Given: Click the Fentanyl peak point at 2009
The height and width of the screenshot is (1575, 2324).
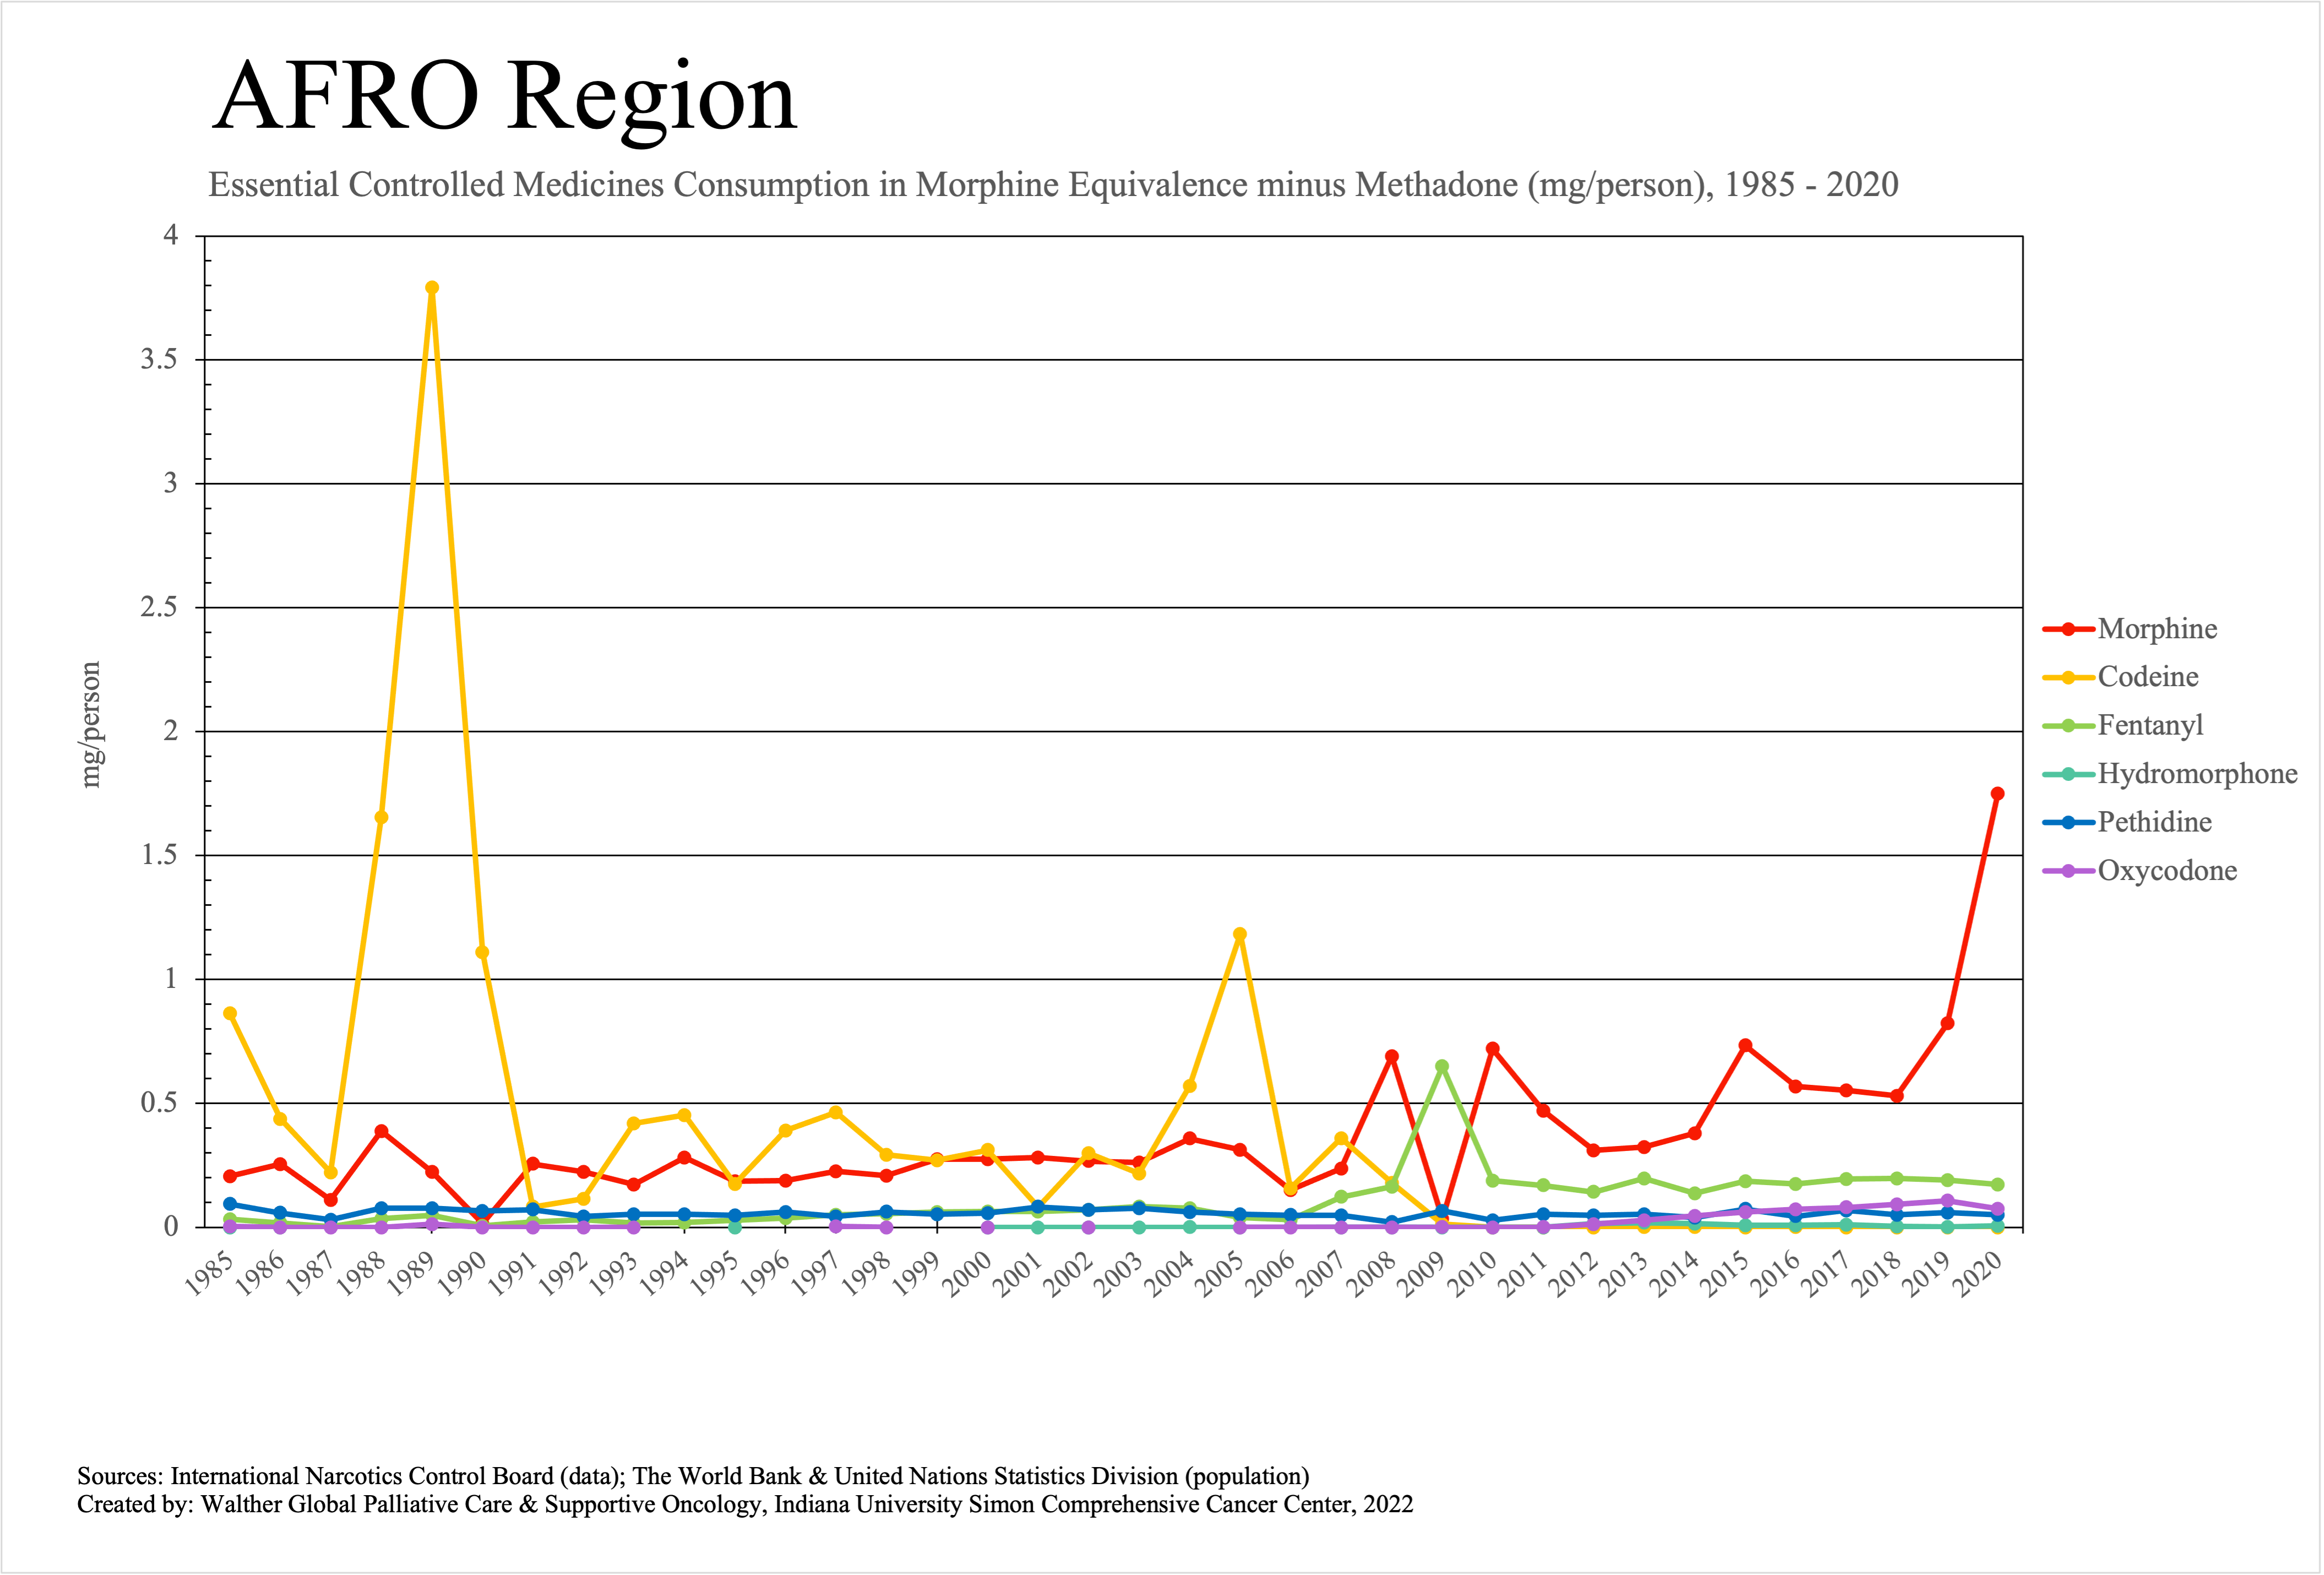Looking at the screenshot, I should tap(1442, 1067).
